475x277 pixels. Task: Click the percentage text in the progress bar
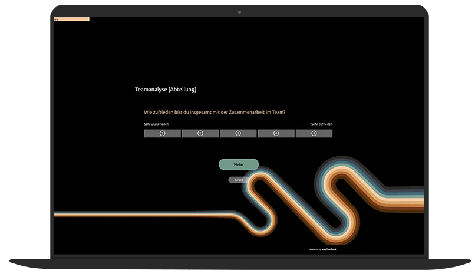pyautogui.click(x=57, y=19)
